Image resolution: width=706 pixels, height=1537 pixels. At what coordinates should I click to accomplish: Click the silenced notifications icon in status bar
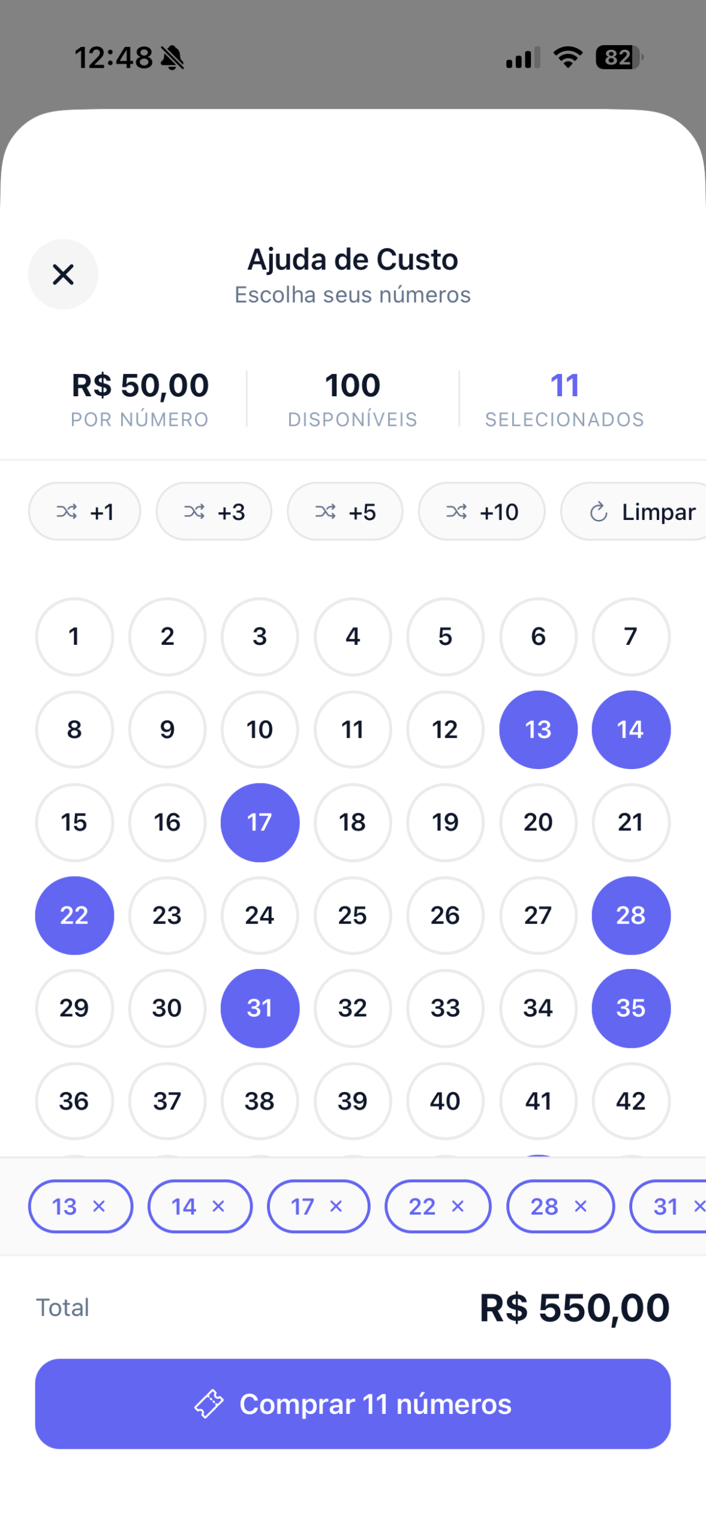172,56
